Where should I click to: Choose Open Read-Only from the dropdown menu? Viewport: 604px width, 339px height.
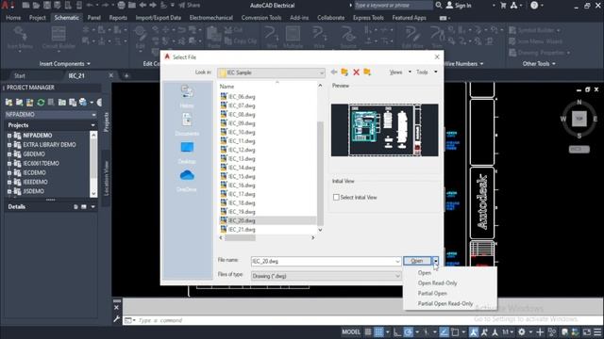[437, 283]
